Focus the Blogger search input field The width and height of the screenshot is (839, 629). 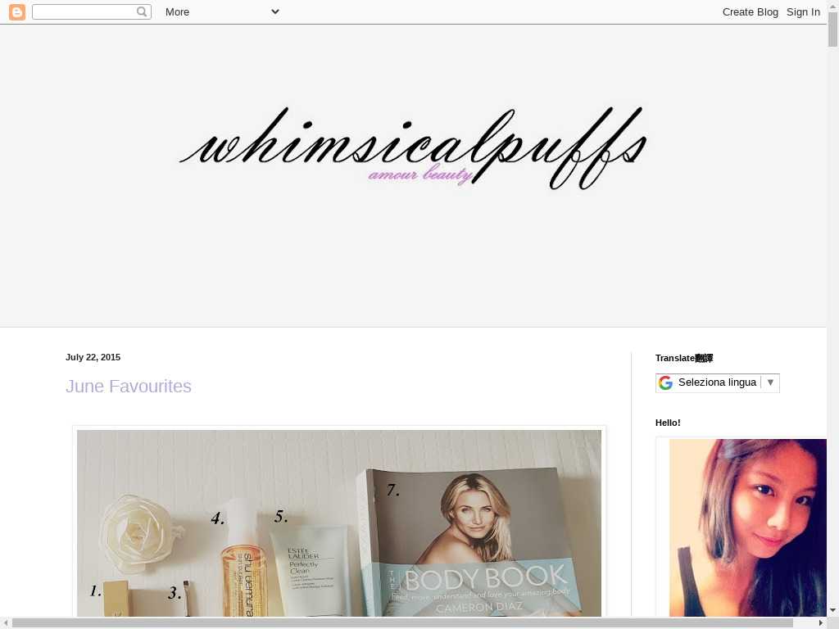click(84, 12)
